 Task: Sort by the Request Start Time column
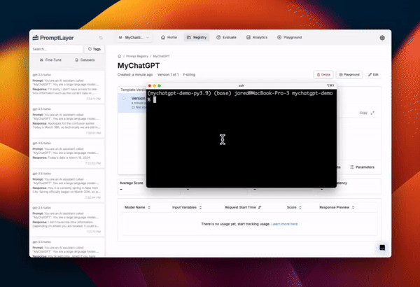pos(243,207)
